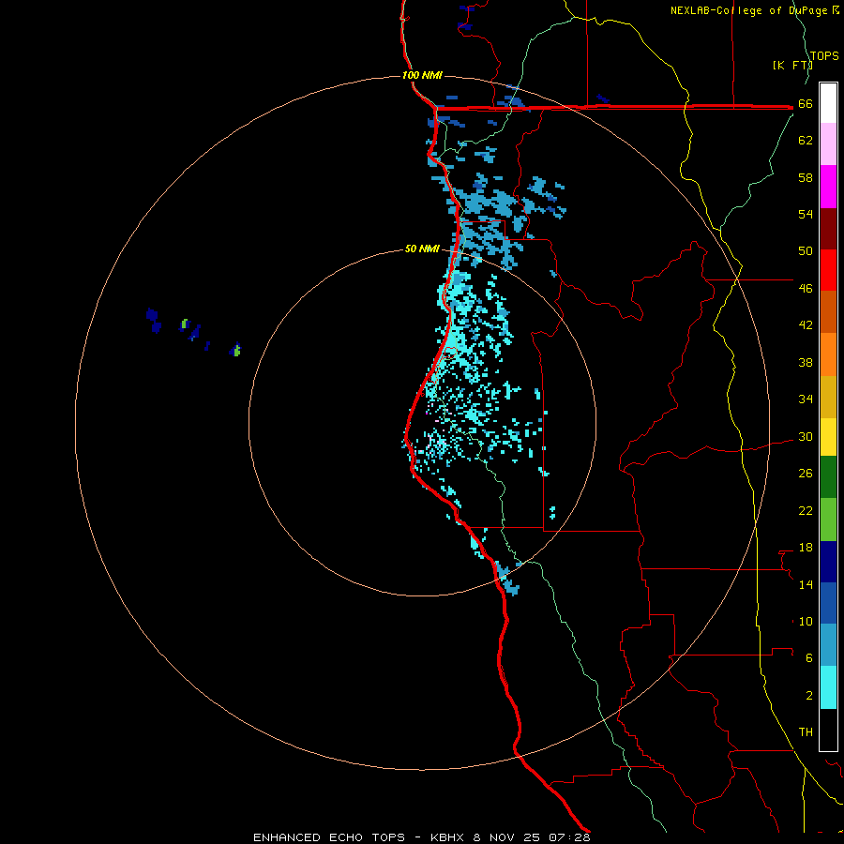The height and width of the screenshot is (844, 844).
Task: Click the 42 legend value
Action: coord(806,325)
